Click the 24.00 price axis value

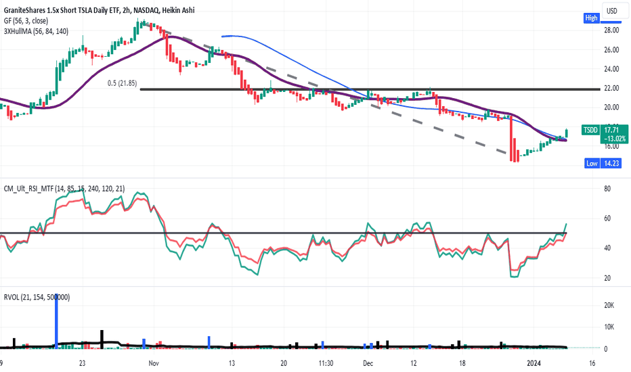tap(611, 69)
